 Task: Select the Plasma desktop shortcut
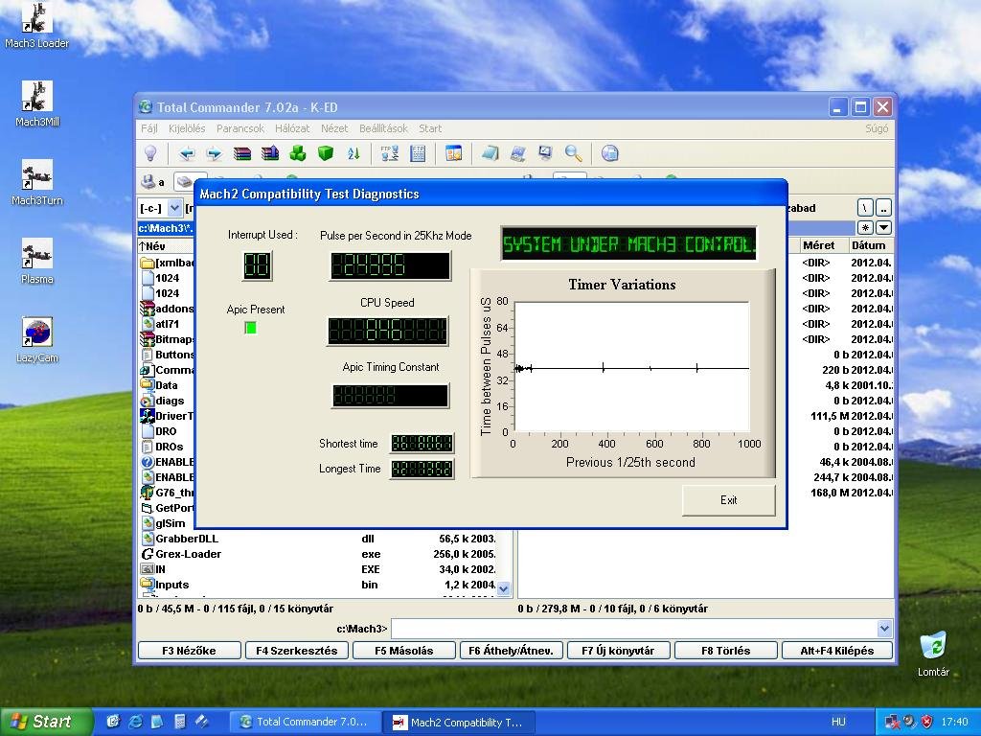(37, 262)
